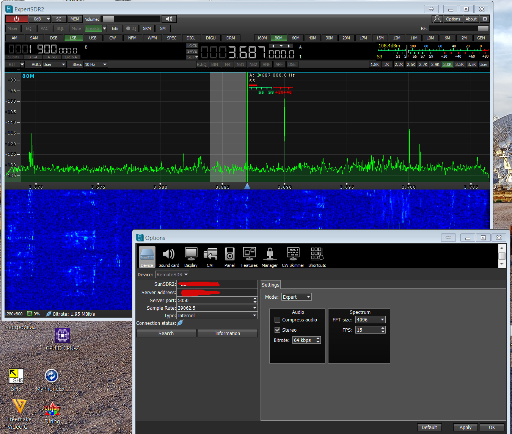Click the blue frequency marker triangle on spectrum

247,186
